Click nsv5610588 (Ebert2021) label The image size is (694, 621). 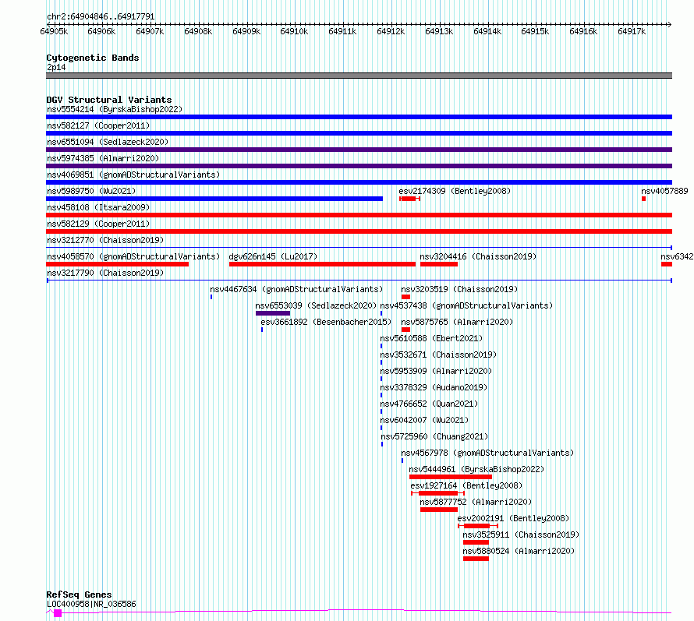point(431,338)
